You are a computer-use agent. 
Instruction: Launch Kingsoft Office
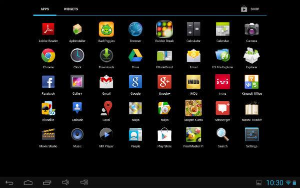tap(251, 82)
